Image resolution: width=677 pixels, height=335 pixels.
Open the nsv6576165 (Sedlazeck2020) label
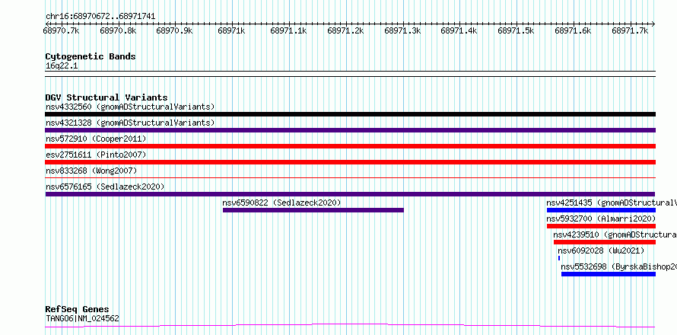pos(105,187)
